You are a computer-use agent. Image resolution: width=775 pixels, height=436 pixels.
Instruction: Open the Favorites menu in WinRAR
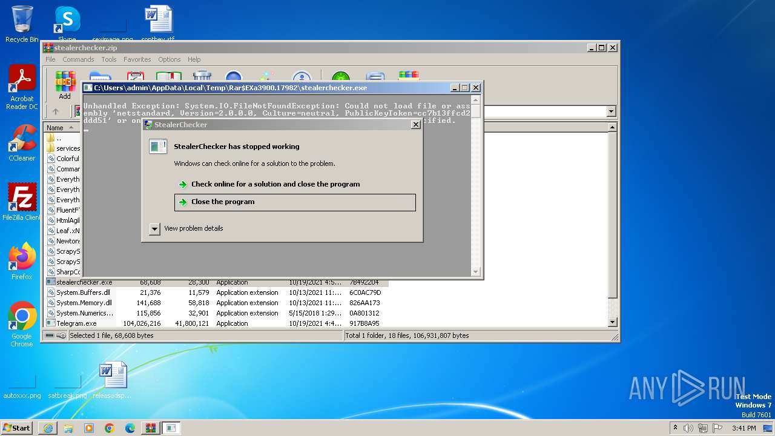[x=137, y=59]
